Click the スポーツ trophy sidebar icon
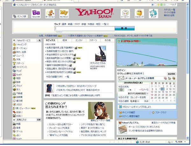Screen dimensions: 191x146 point(14,63)
